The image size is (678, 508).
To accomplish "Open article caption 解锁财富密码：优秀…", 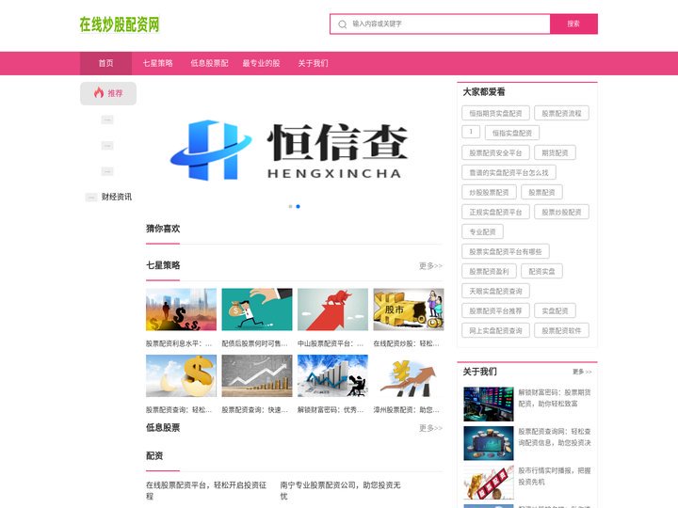I will pos(331,409).
